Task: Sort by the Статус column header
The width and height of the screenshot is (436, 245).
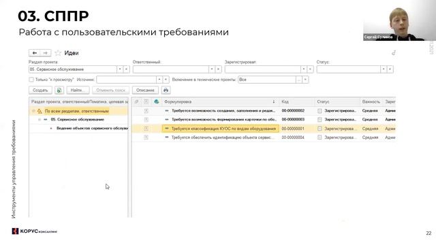Action: point(337,101)
